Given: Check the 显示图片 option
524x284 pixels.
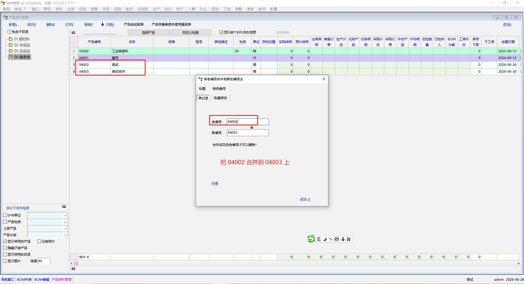Looking at the screenshot, I should pos(5,261).
